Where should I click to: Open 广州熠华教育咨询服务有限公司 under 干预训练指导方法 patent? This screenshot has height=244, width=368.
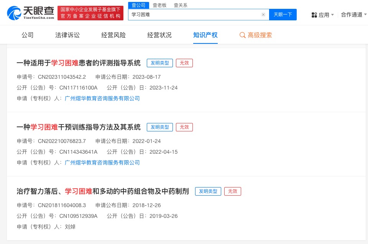click(x=102, y=163)
